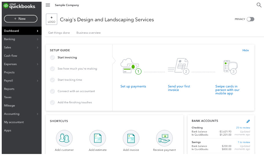Switch to the Business overview tab

tap(89, 33)
